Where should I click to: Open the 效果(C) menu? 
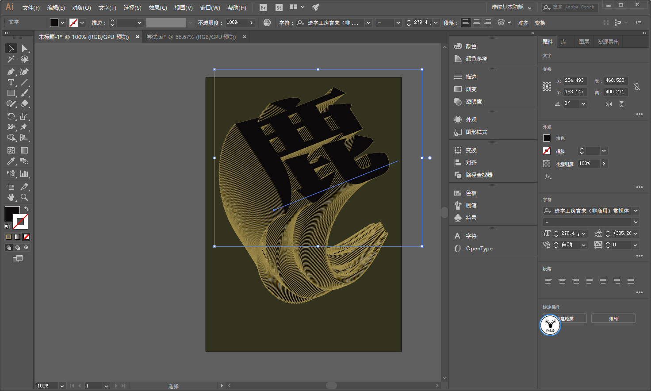(x=158, y=8)
